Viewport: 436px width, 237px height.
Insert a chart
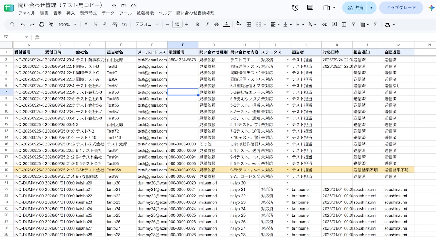(x=344, y=25)
